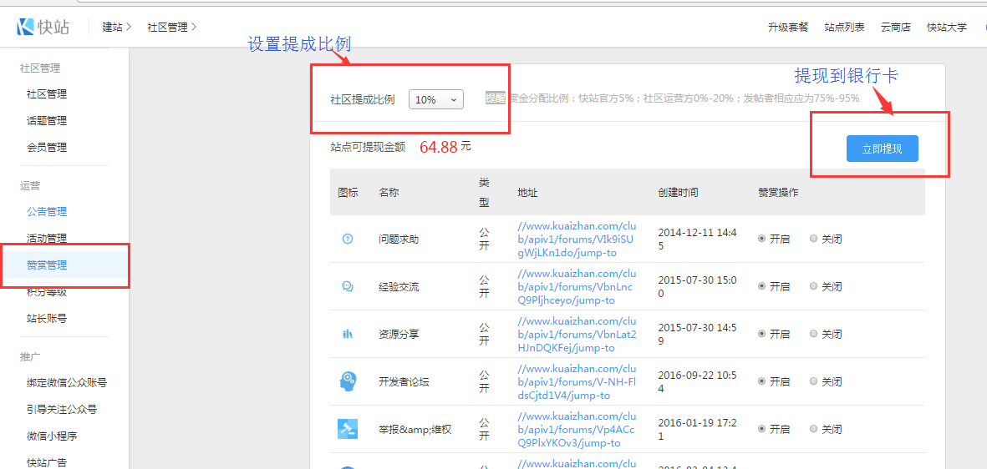Click the 问题求助 forum icon

click(348, 239)
